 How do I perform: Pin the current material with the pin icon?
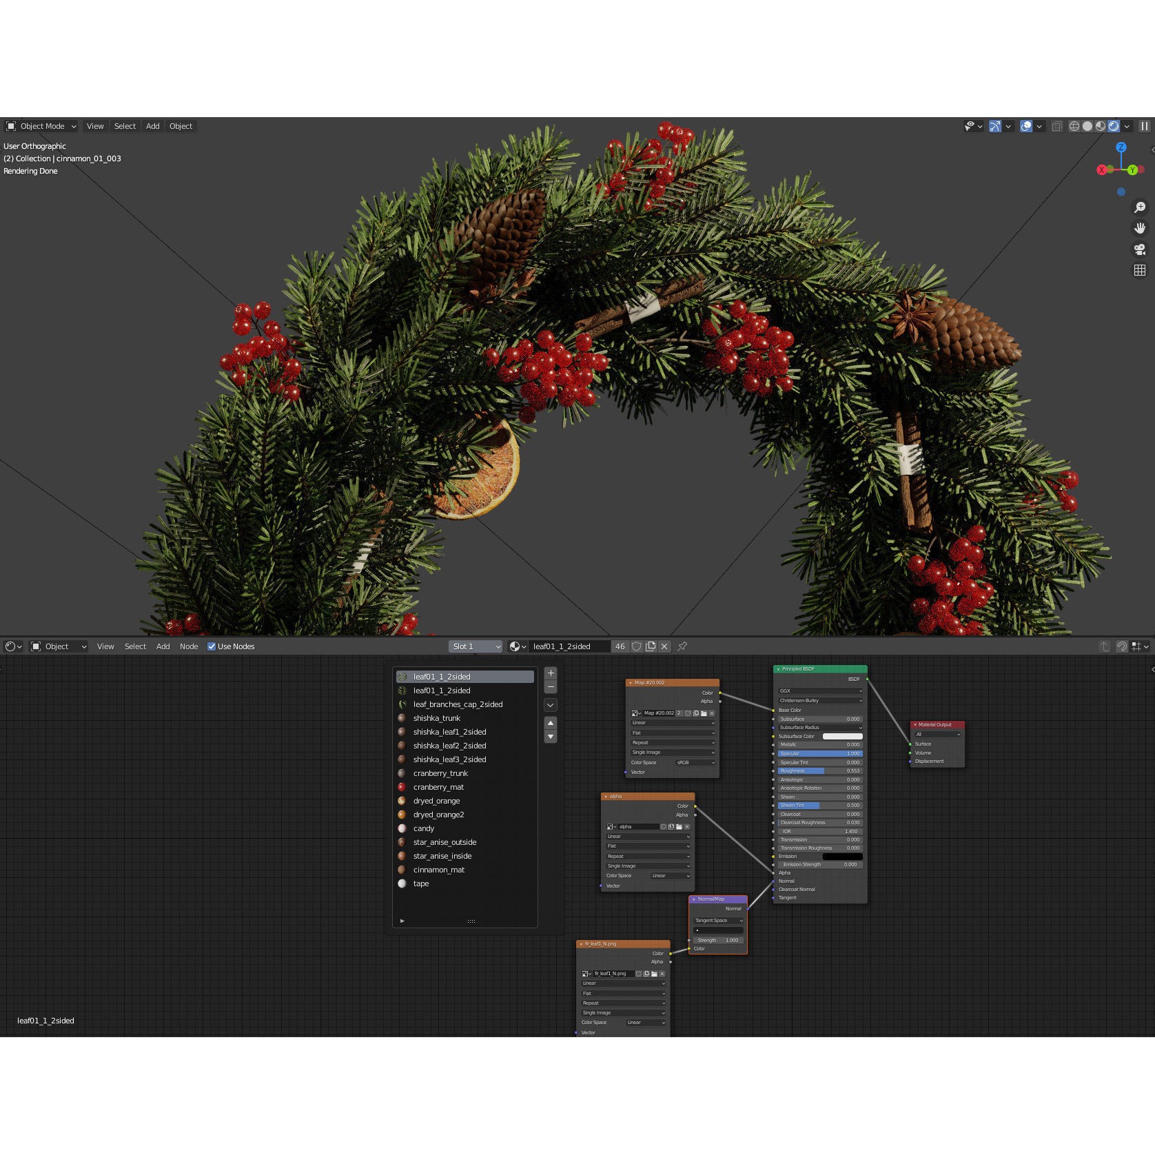(x=682, y=646)
